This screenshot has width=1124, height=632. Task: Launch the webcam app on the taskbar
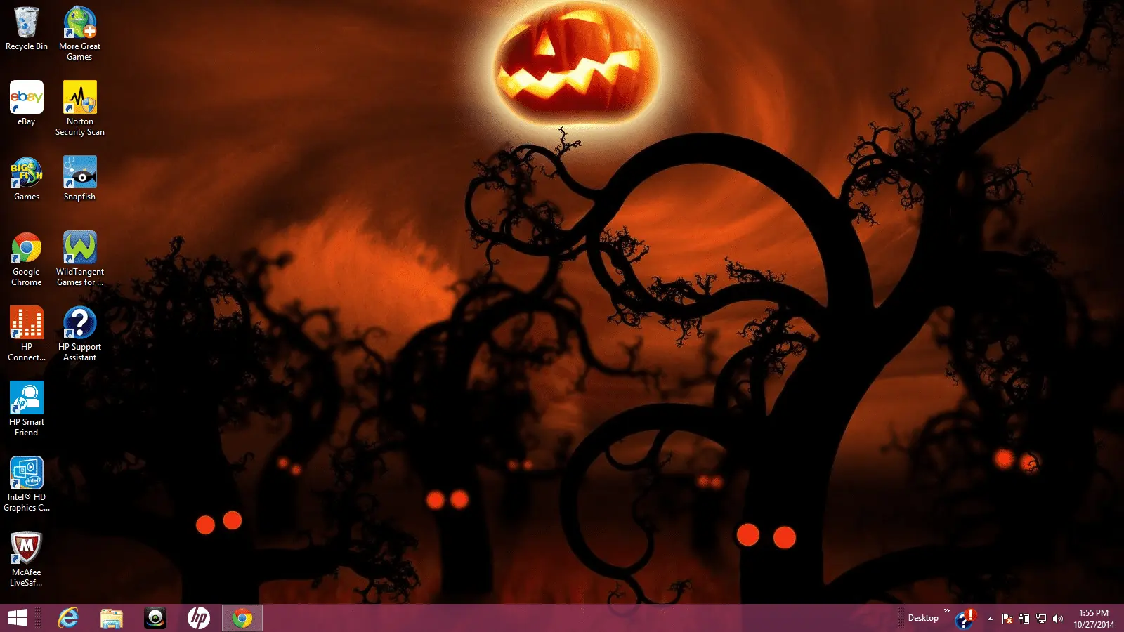[x=155, y=618]
